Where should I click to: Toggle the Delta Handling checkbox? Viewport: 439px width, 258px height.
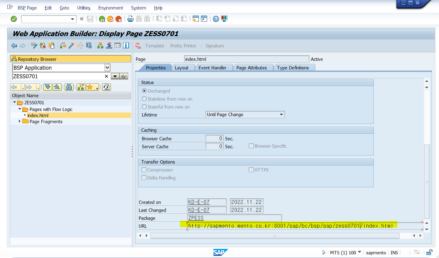(144, 178)
